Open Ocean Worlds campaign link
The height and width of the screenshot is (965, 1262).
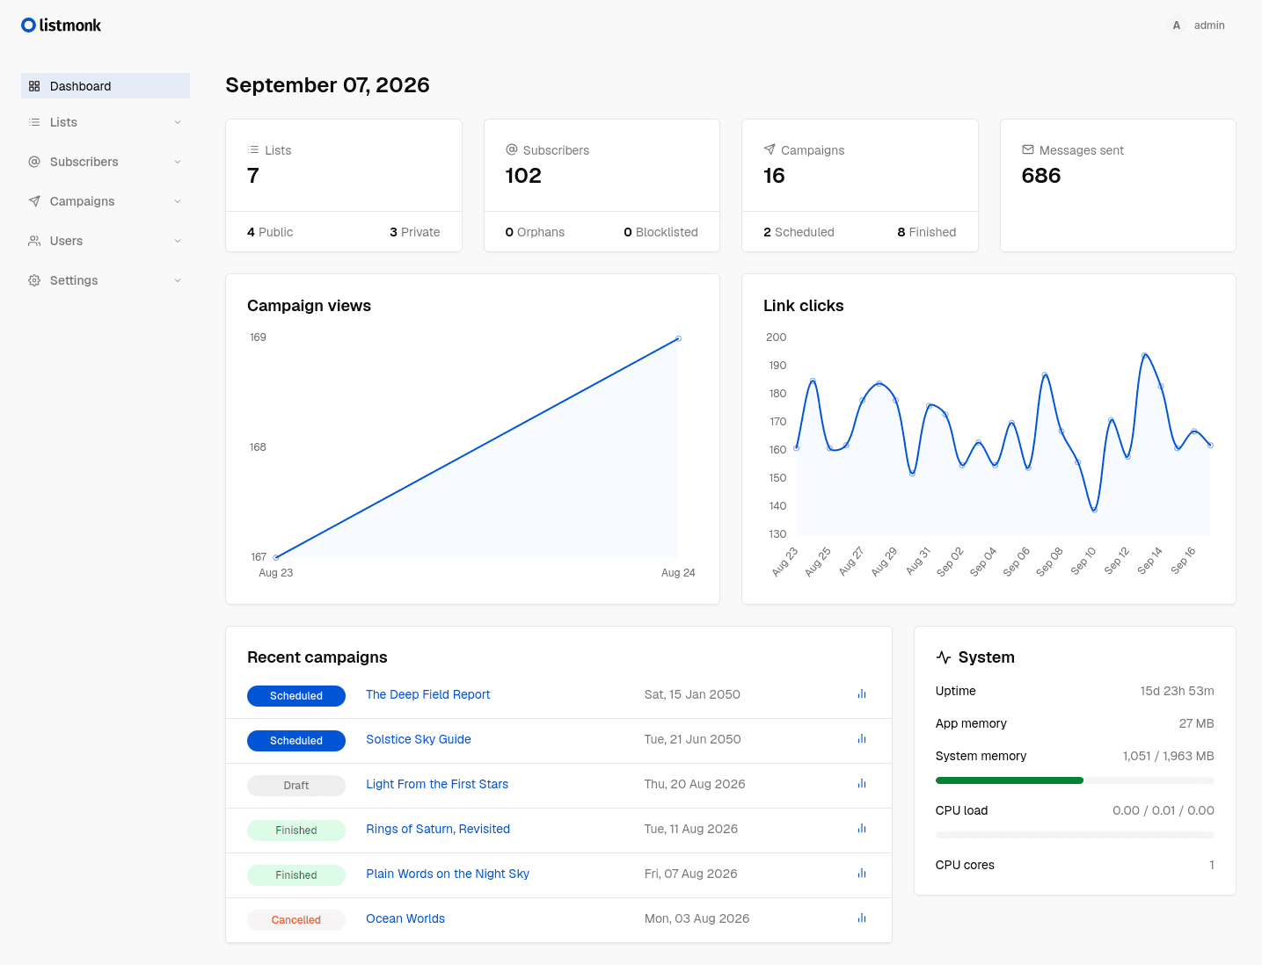click(x=405, y=918)
